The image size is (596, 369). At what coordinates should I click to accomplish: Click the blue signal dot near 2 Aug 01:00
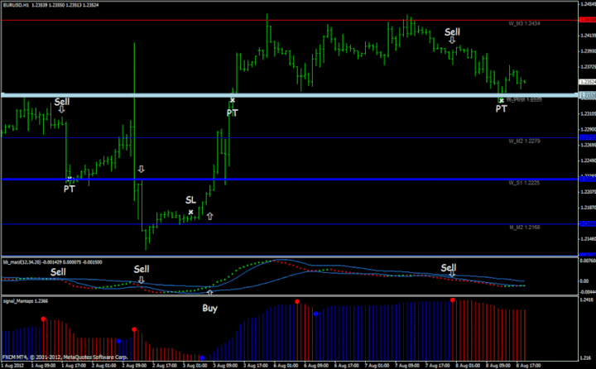pos(119,342)
